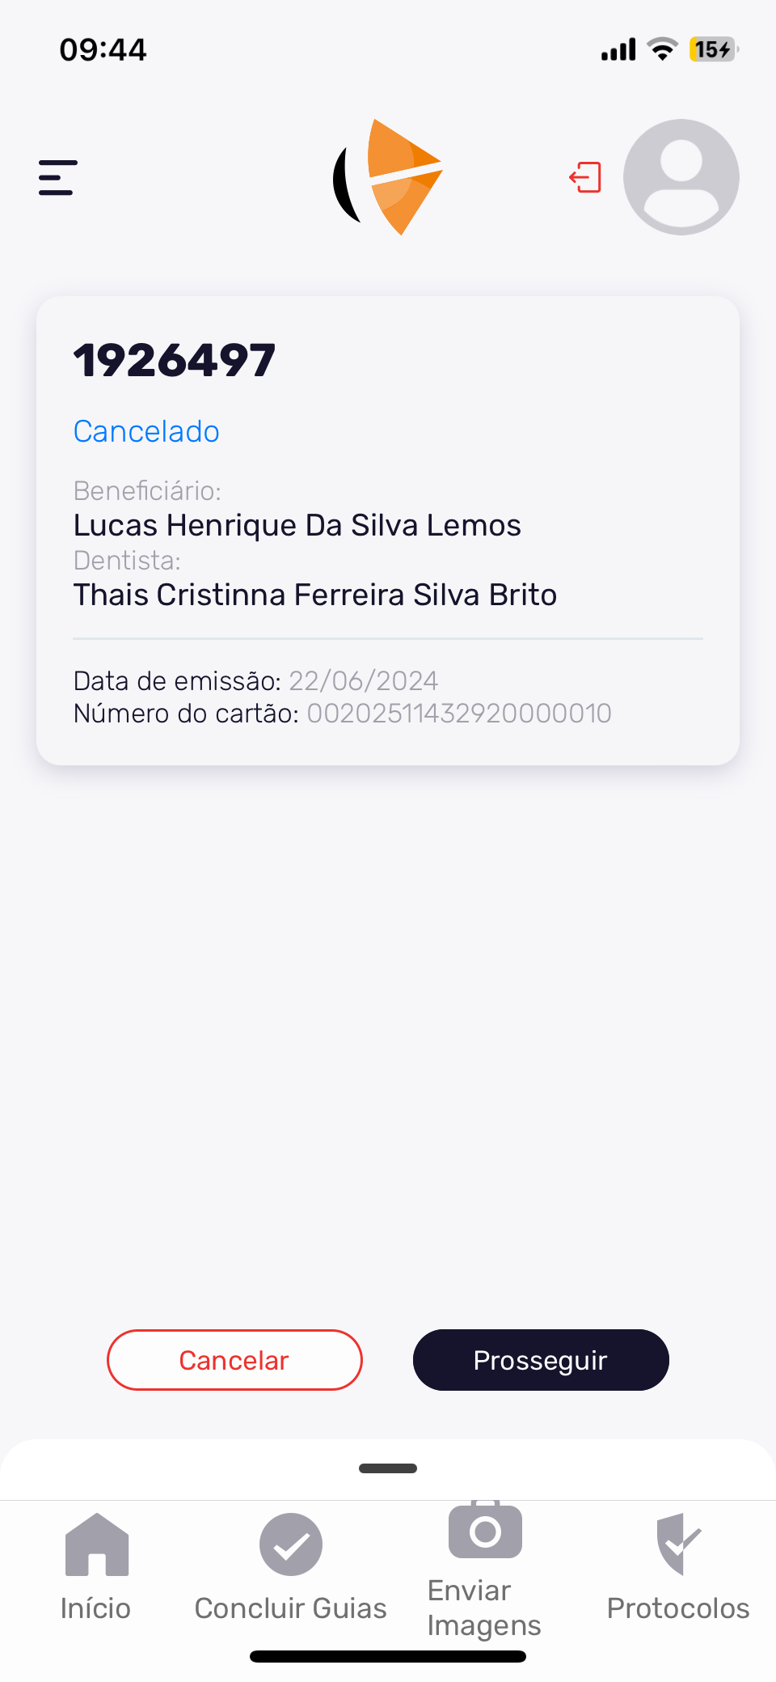This screenshot has width=776, height=1682.
Task: Tap the Início home icon
Action: [x=96, y=1544]
